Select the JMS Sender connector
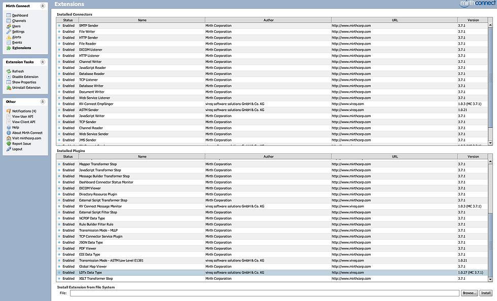 coord(272,140)
